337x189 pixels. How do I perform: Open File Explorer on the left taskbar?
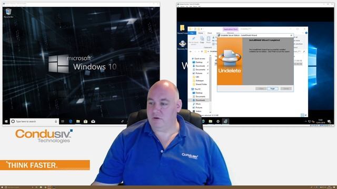[78, 121]
